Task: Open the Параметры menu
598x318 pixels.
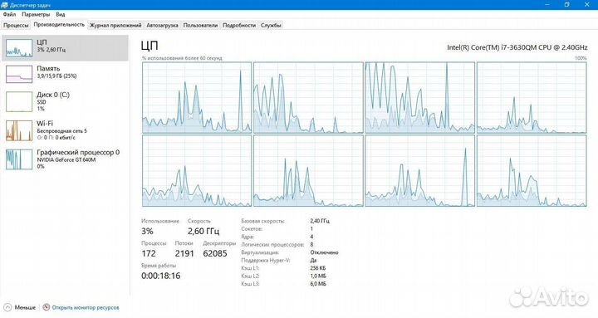Action: tap(36, 14)
